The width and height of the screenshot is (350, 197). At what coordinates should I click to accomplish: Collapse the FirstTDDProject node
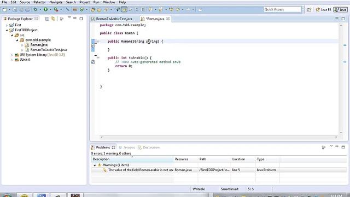tap(7, 30)
